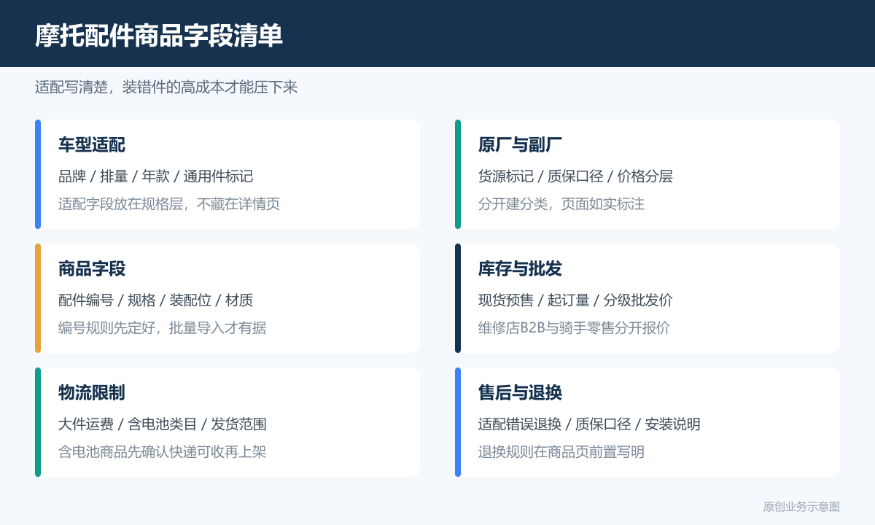Click the line 配件编号 / 规格 / 装配位 / 材质
The height and width of the screenshot is (525, 875).
[156, 300]
